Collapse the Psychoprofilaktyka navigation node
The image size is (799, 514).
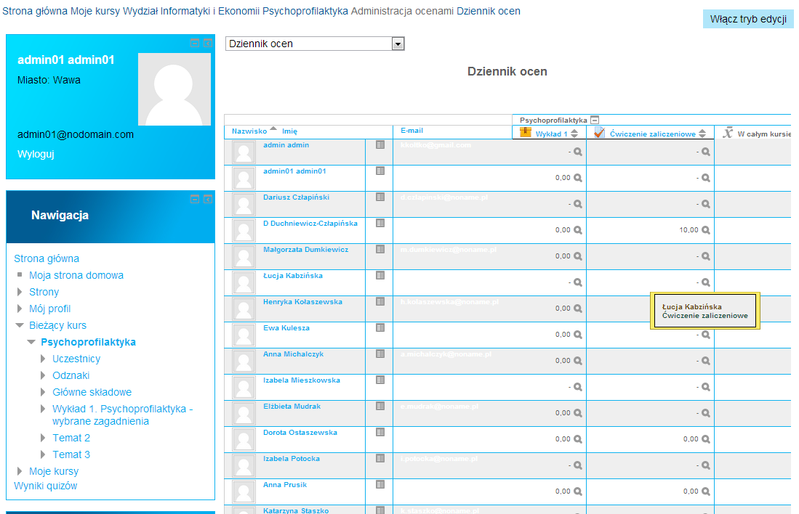[x=31, y=342]
